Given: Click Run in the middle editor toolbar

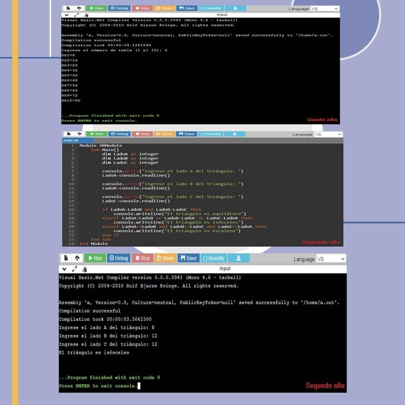Looking at the screenshot, I should click(x=96, y=134).
